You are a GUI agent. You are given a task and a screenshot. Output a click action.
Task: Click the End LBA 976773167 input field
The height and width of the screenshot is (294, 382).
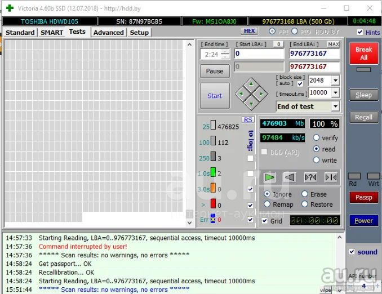tap(314, 54)
